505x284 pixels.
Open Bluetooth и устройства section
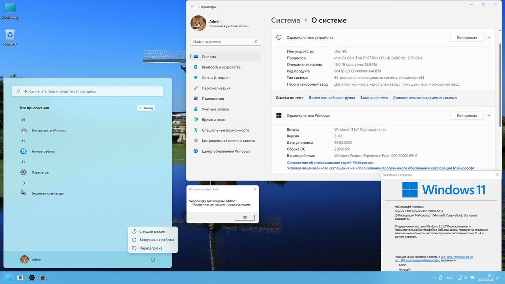[226, 67]
